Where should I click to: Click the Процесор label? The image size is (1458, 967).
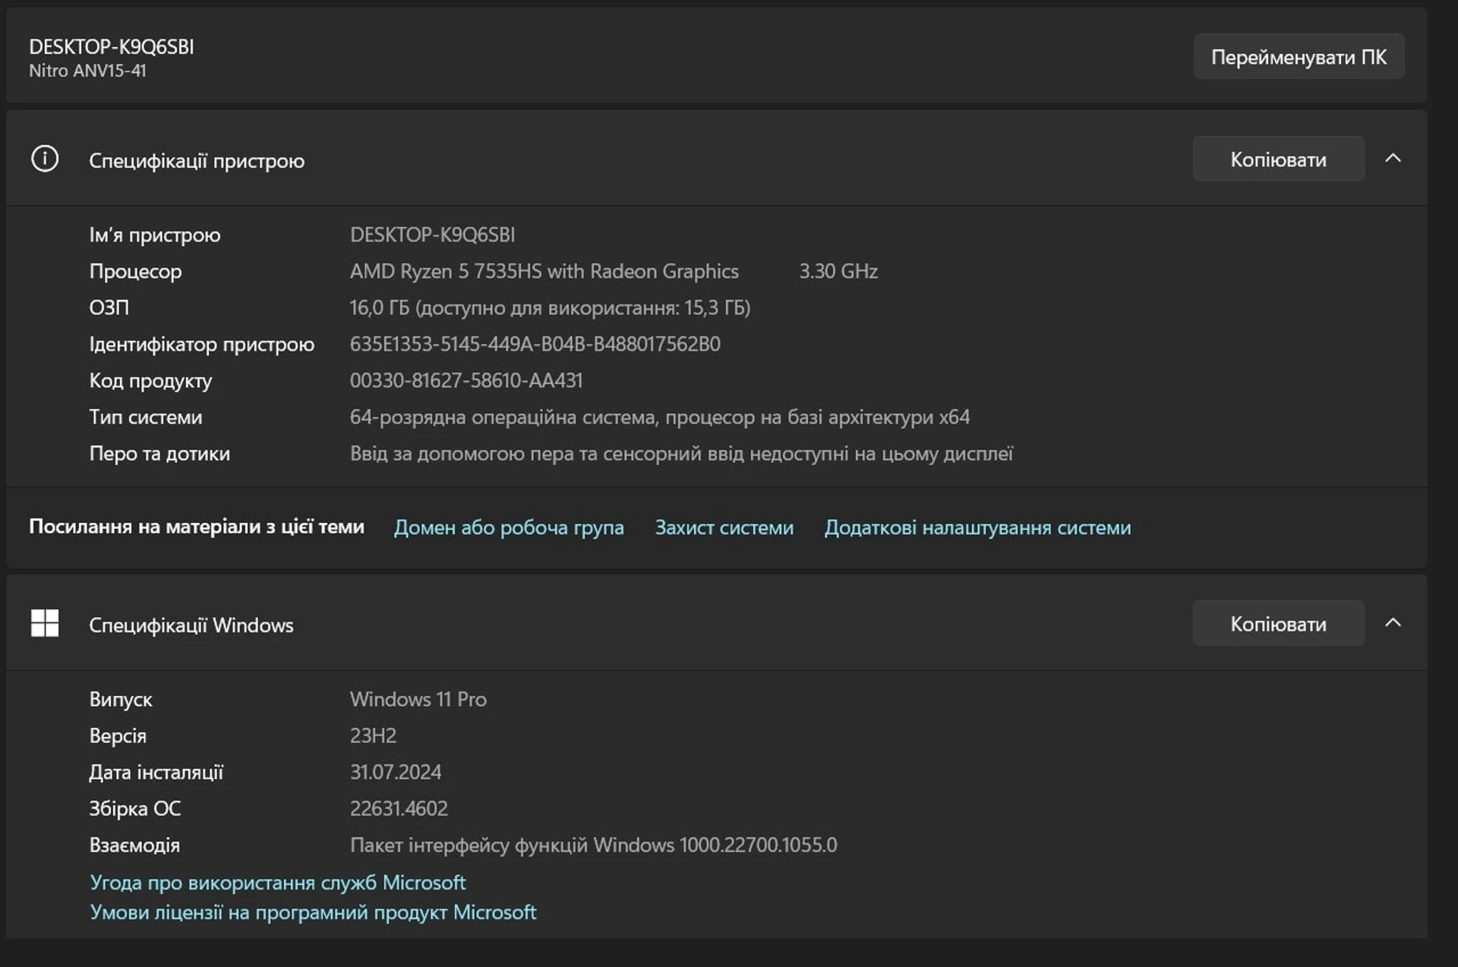(x=135, y=272)
